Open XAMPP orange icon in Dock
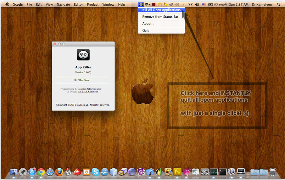The image size is (285, 180). (86, 172)
